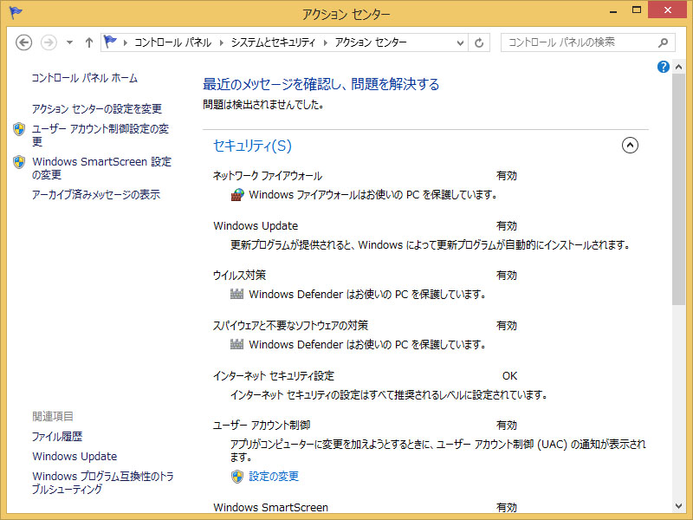Screen dimensions: 693x520
Task: Click アクション センター in the breadcrumb
Action: coord(371,42)
